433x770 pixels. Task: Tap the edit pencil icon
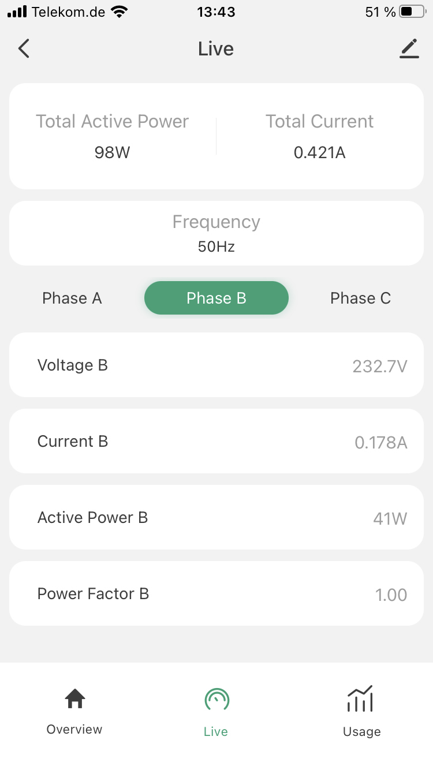pos(409,49)
